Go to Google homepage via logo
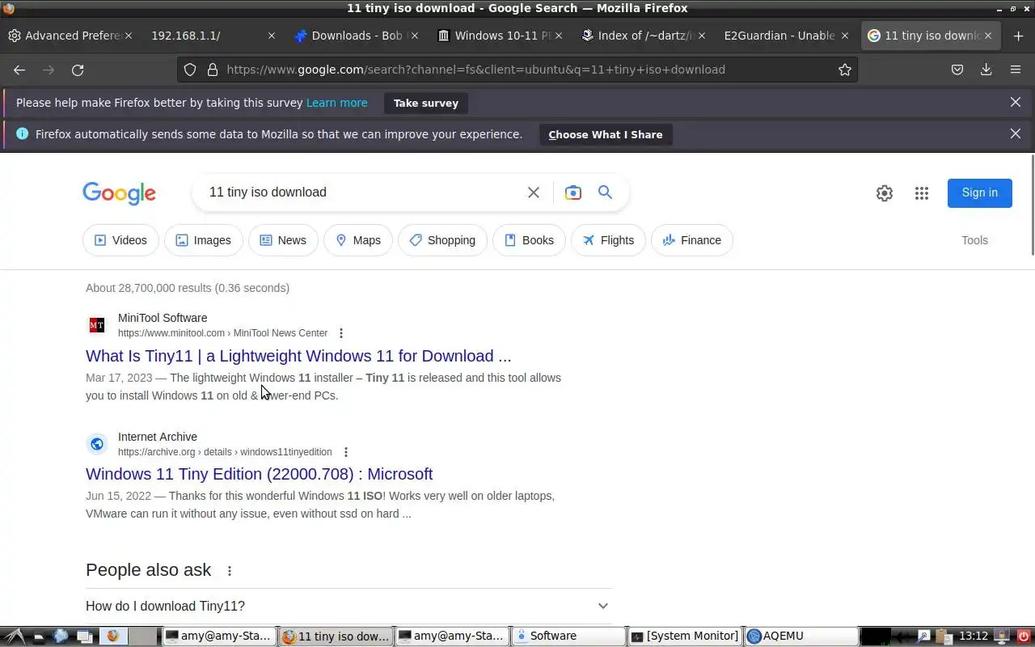Viewport: 1035px width, 647px height. point(120,193)
